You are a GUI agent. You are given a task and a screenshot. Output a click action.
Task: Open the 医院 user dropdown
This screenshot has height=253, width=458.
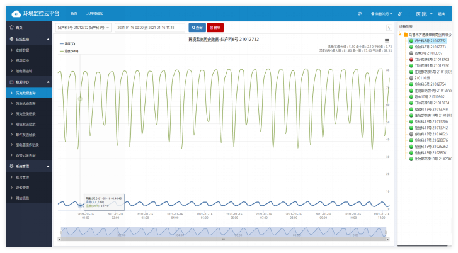pyautogui.click(x=424, y=14)
